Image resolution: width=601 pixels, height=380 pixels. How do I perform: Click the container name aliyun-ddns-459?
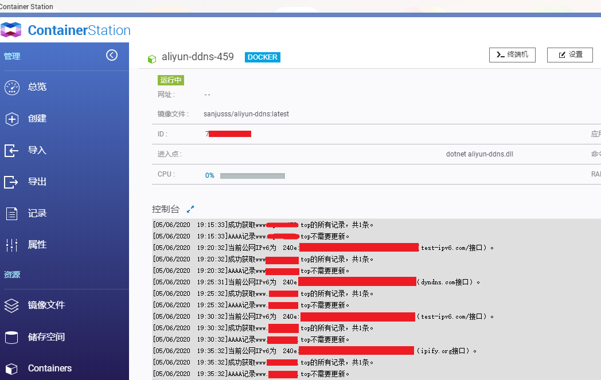click(x=198, y=57)
